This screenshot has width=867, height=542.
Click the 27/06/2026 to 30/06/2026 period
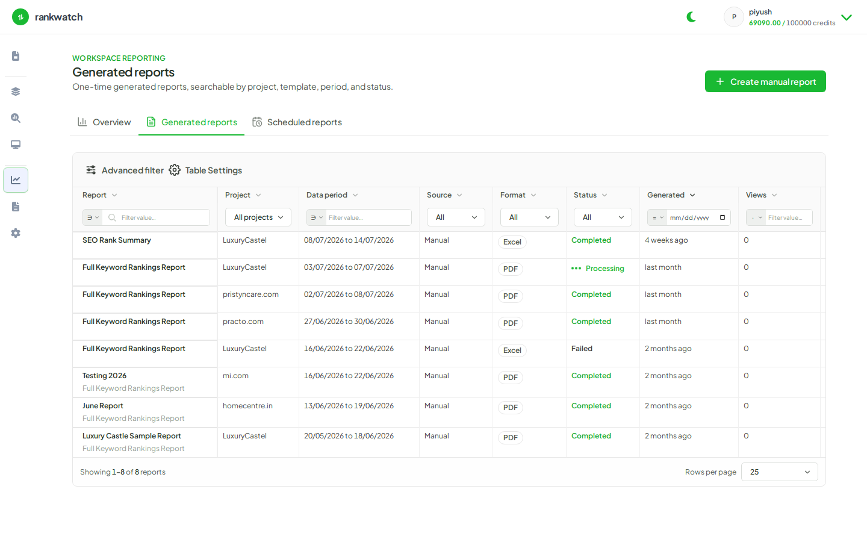[349, 322]
